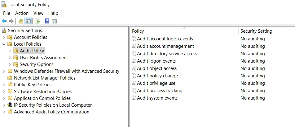Sort by the Security Setting column header
The height and width of the screenshot is (127, 295).
point(262,31)
